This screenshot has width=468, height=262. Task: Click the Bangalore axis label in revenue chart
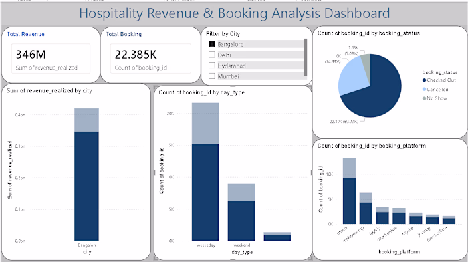point(87,245)
